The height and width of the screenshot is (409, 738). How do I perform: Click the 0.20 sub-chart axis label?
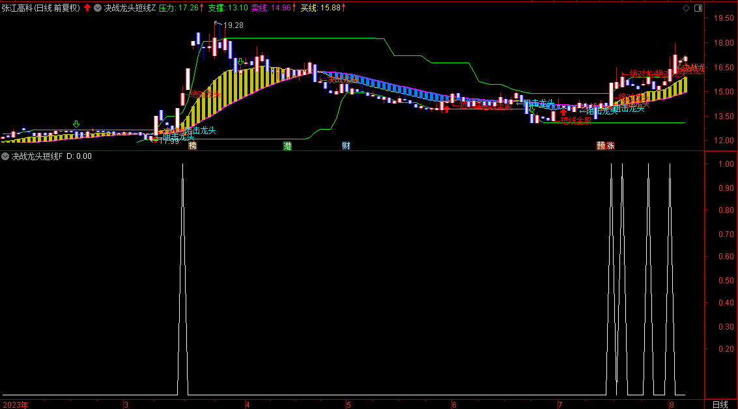pos(726,348)
